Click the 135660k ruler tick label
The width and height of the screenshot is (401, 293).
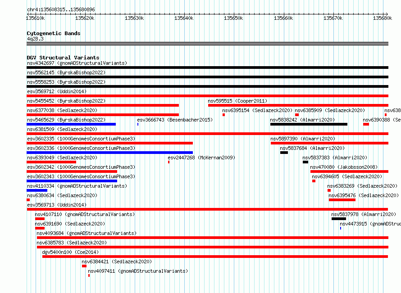click(283, 18)
